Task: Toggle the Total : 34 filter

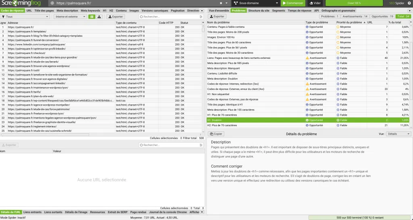Action: tap(403, 17)
